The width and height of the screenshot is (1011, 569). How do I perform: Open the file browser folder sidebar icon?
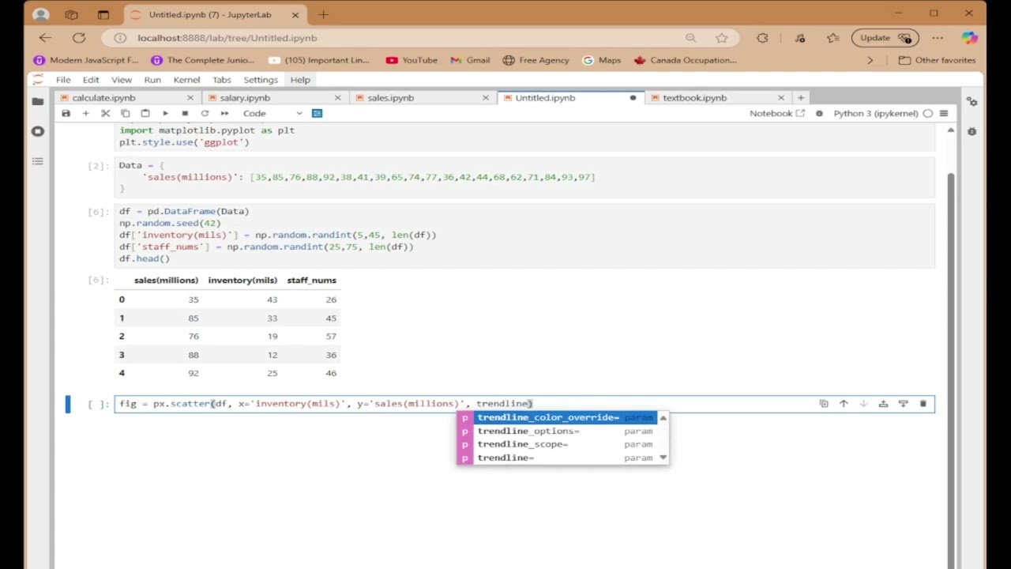[x=38, y=101]
